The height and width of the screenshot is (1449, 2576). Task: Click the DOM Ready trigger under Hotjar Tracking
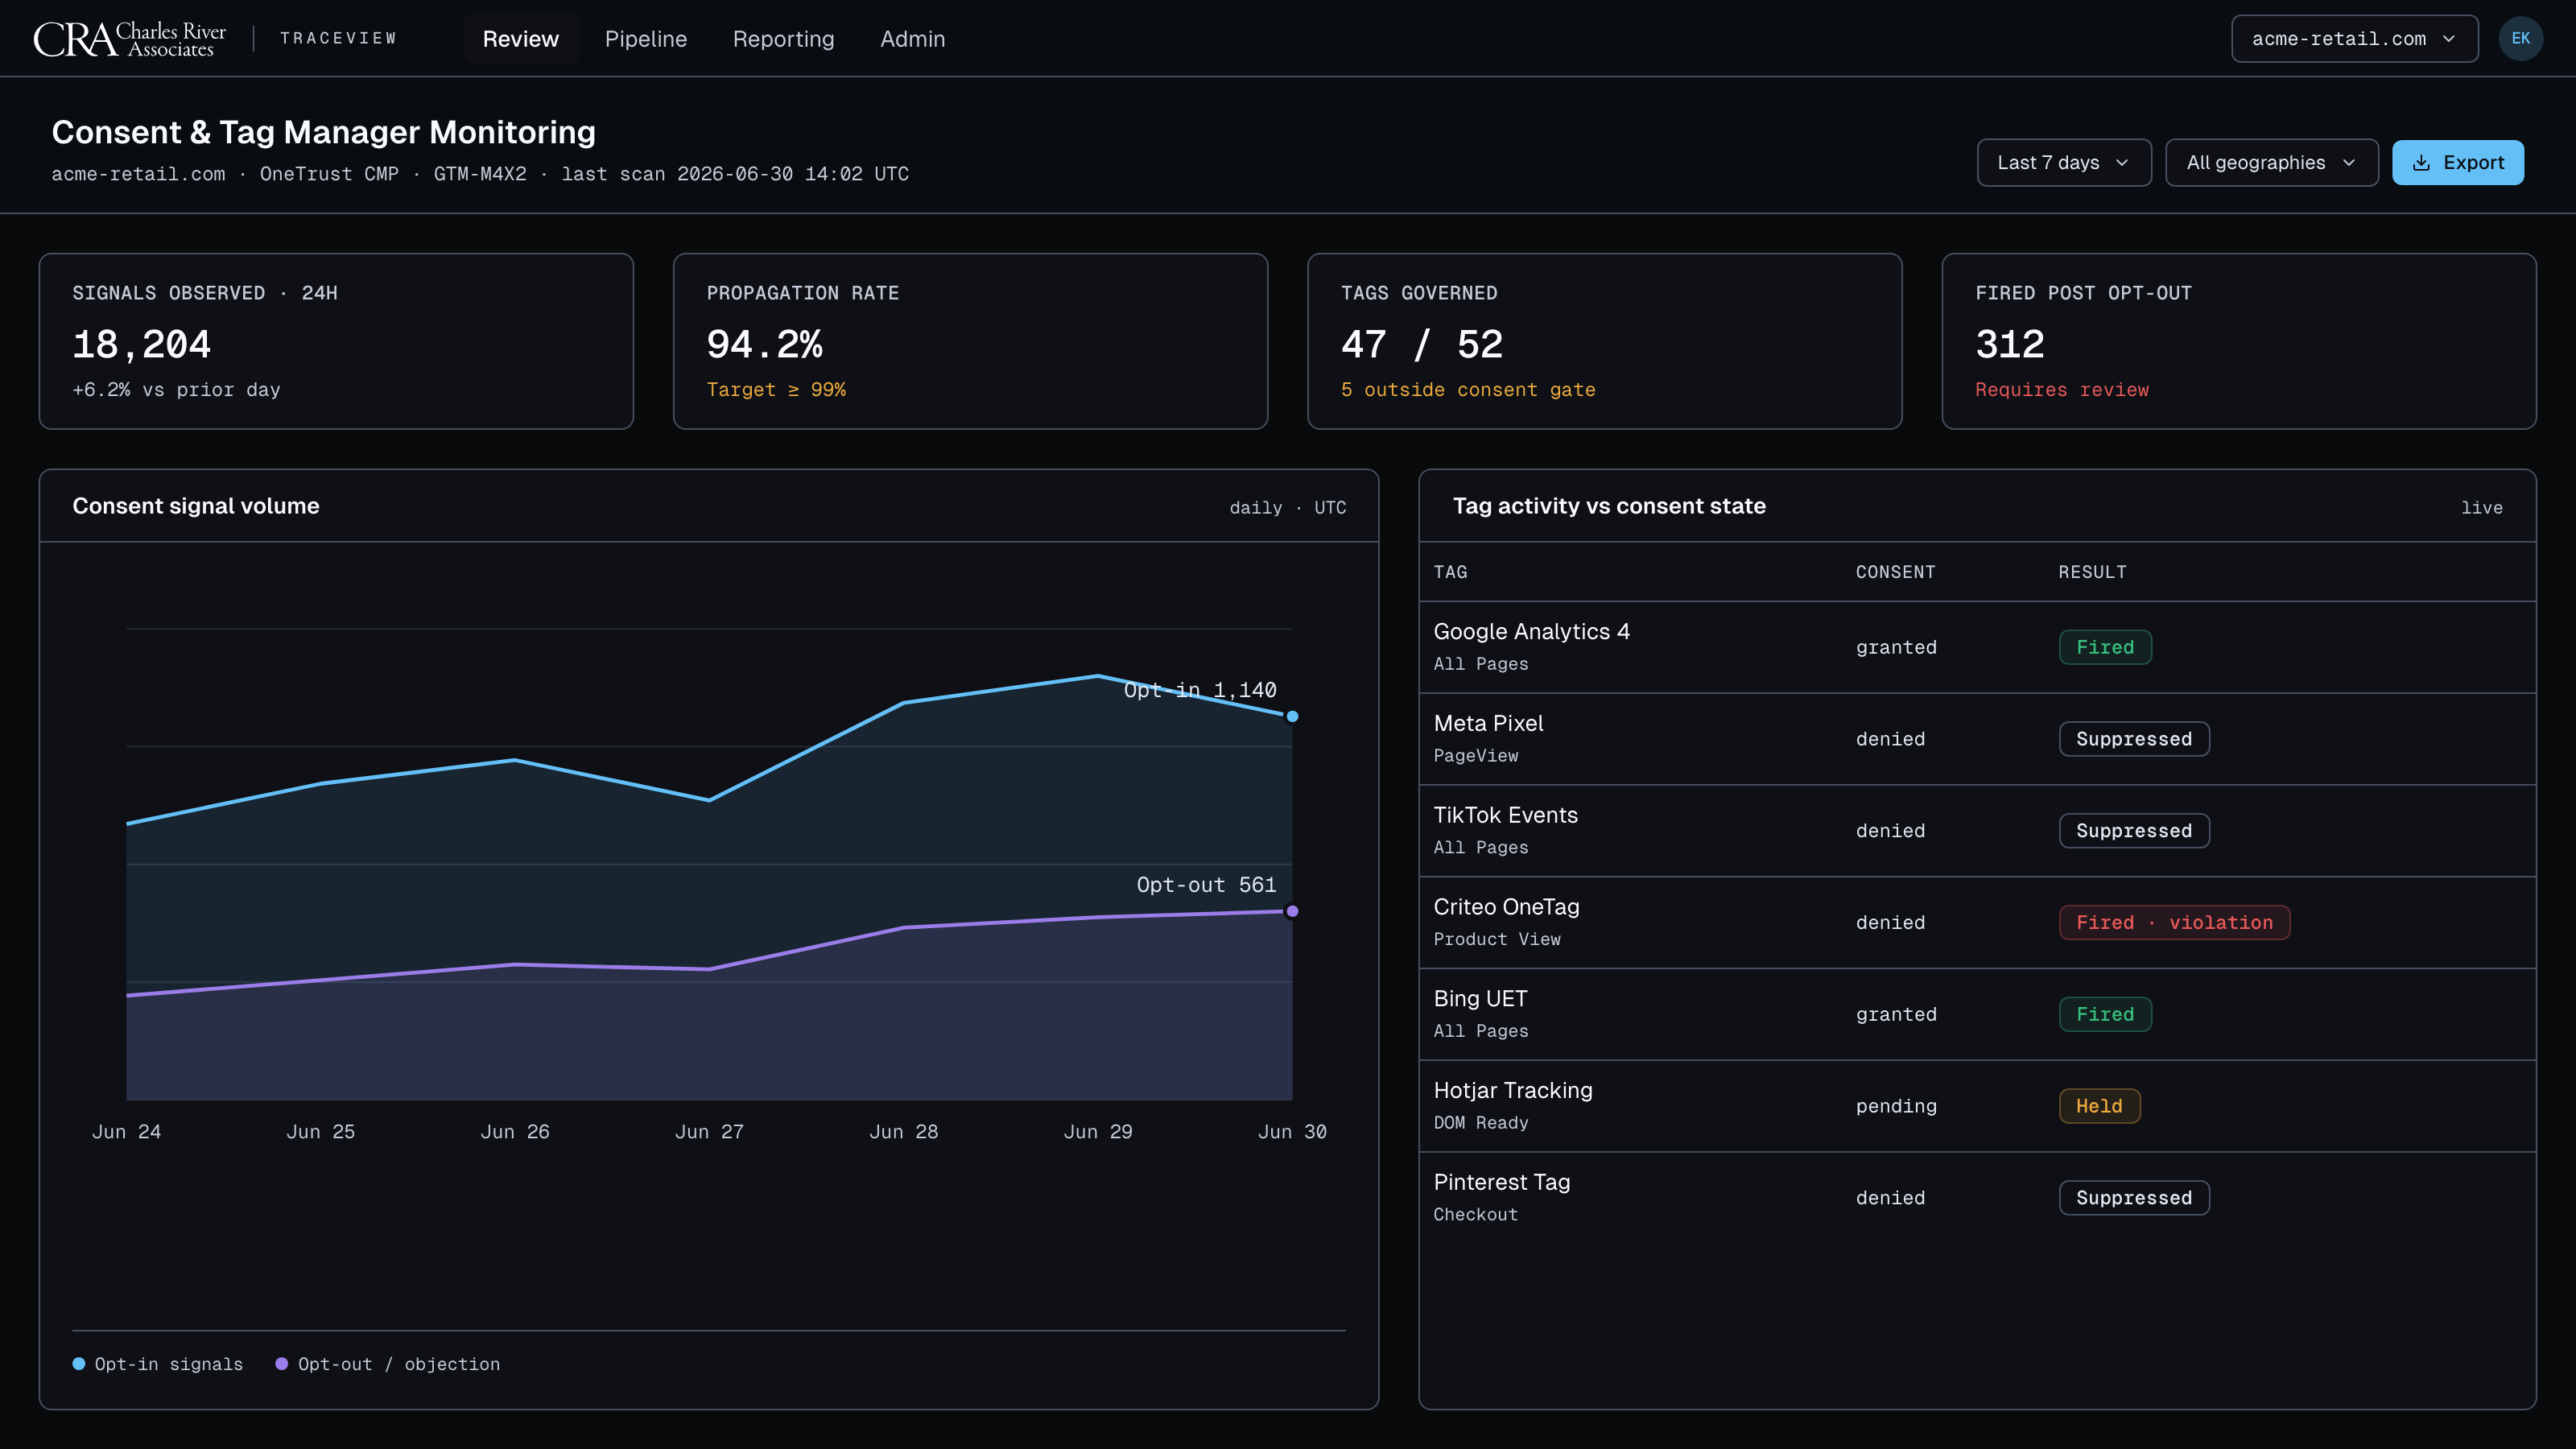point(1480,1123)
